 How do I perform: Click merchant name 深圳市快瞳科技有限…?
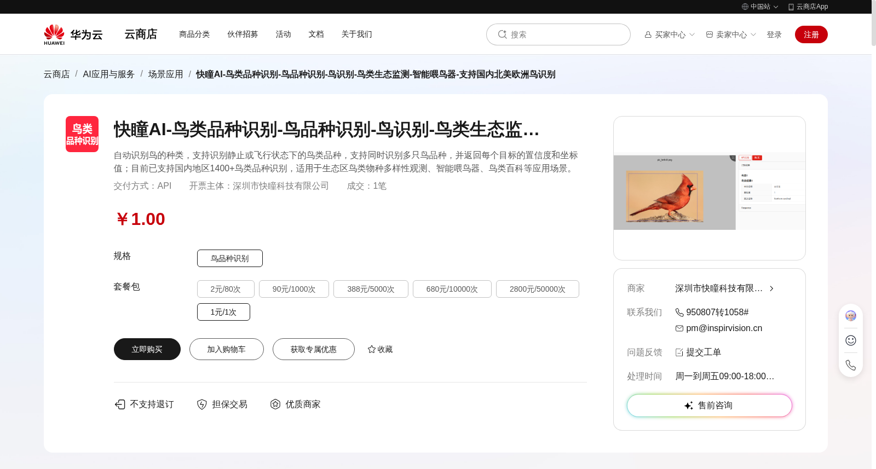719,288
